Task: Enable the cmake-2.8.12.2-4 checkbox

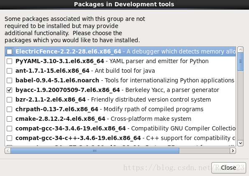Action: (x=9, y=119)
